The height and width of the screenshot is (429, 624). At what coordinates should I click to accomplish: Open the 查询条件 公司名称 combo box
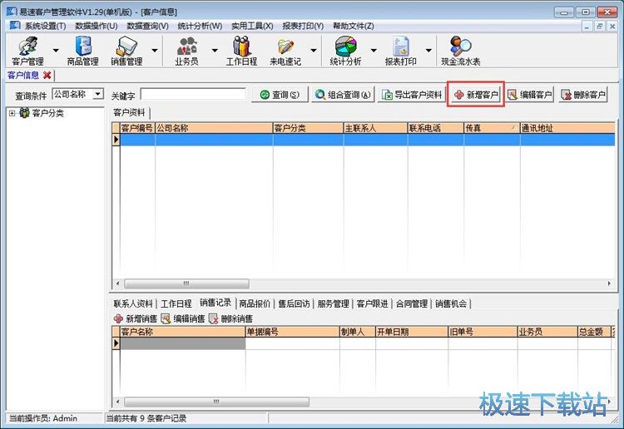tap(78, 94)
